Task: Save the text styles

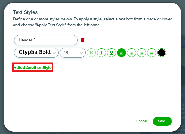Action: pyautogui.click(x=162, y=121)
